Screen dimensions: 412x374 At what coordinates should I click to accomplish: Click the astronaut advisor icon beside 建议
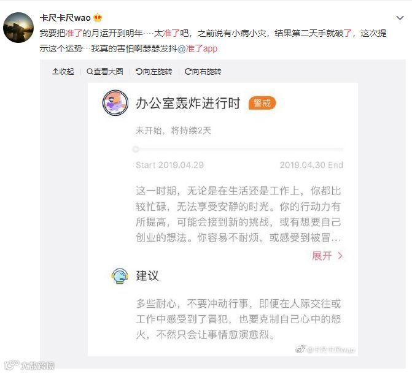pyautogui.click(x=120, y=276)
